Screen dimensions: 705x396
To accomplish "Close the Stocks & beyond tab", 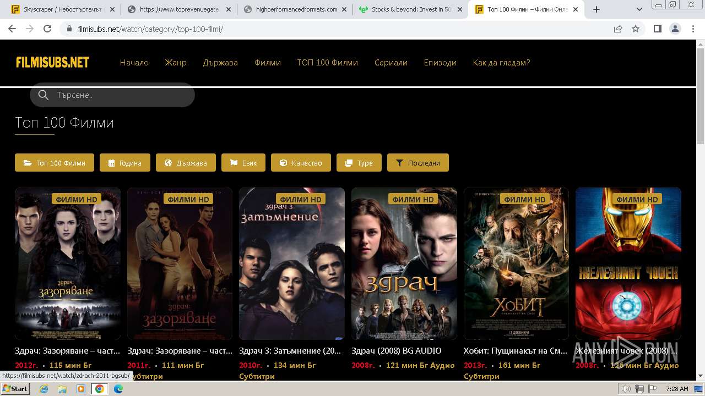I will tap(460, 9).
